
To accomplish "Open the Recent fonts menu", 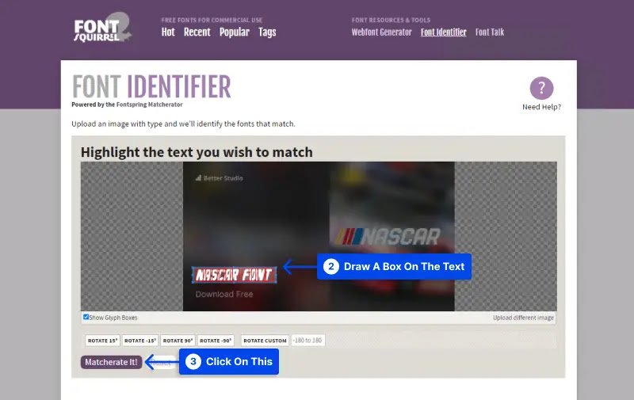I will 197,32.
